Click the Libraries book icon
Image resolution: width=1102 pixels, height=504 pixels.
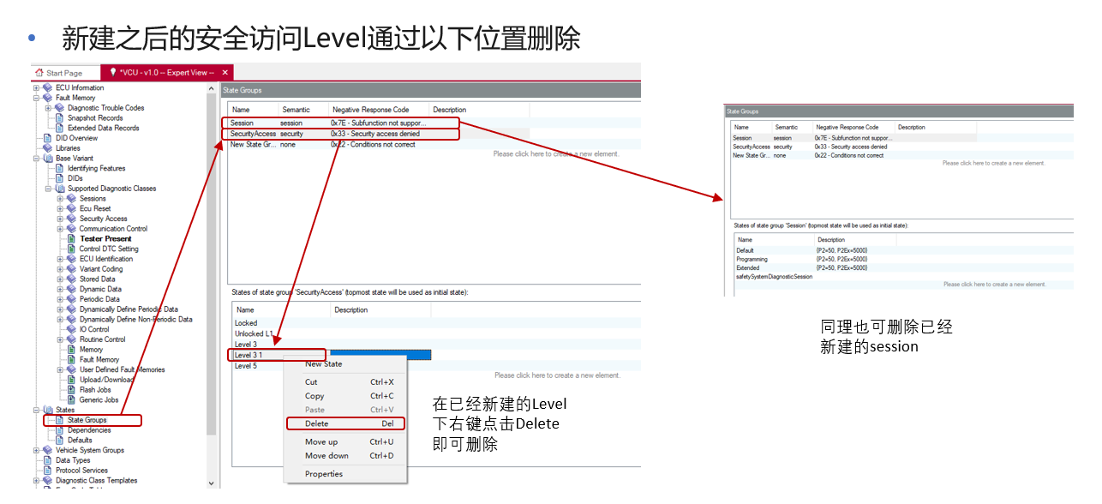(48, 148)
